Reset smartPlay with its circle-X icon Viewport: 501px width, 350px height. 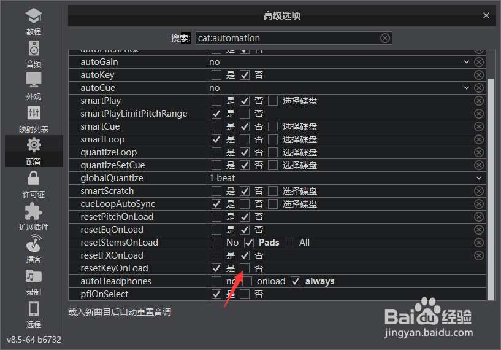[x=479, y=101]
